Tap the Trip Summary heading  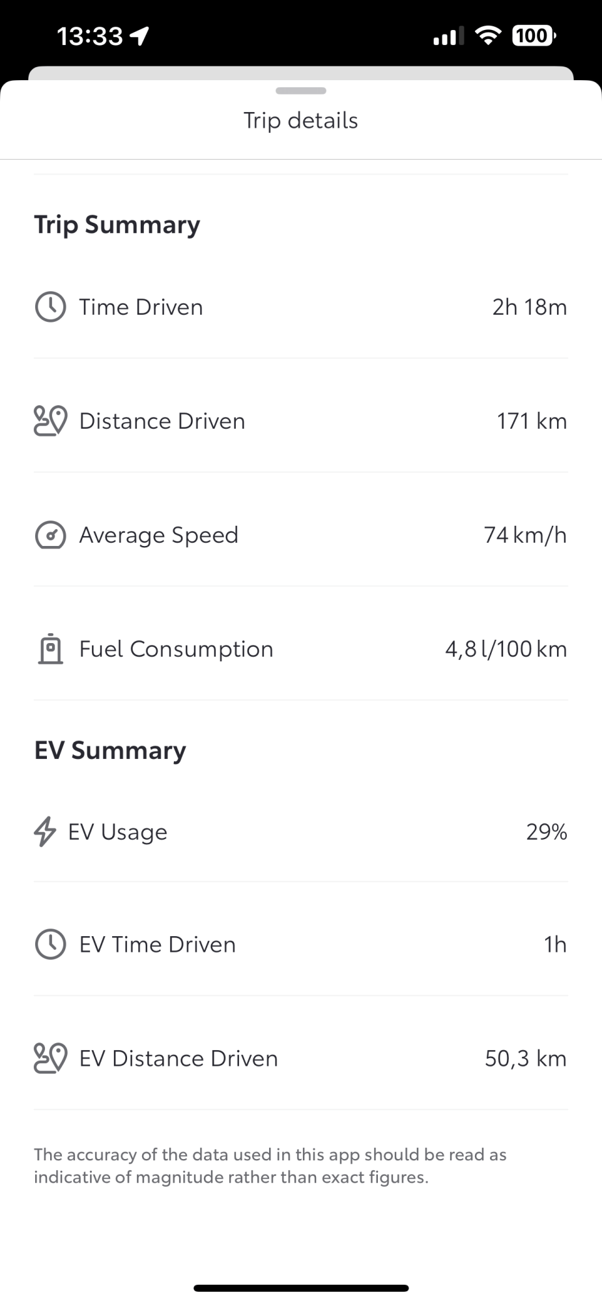(x=117, y=225)
